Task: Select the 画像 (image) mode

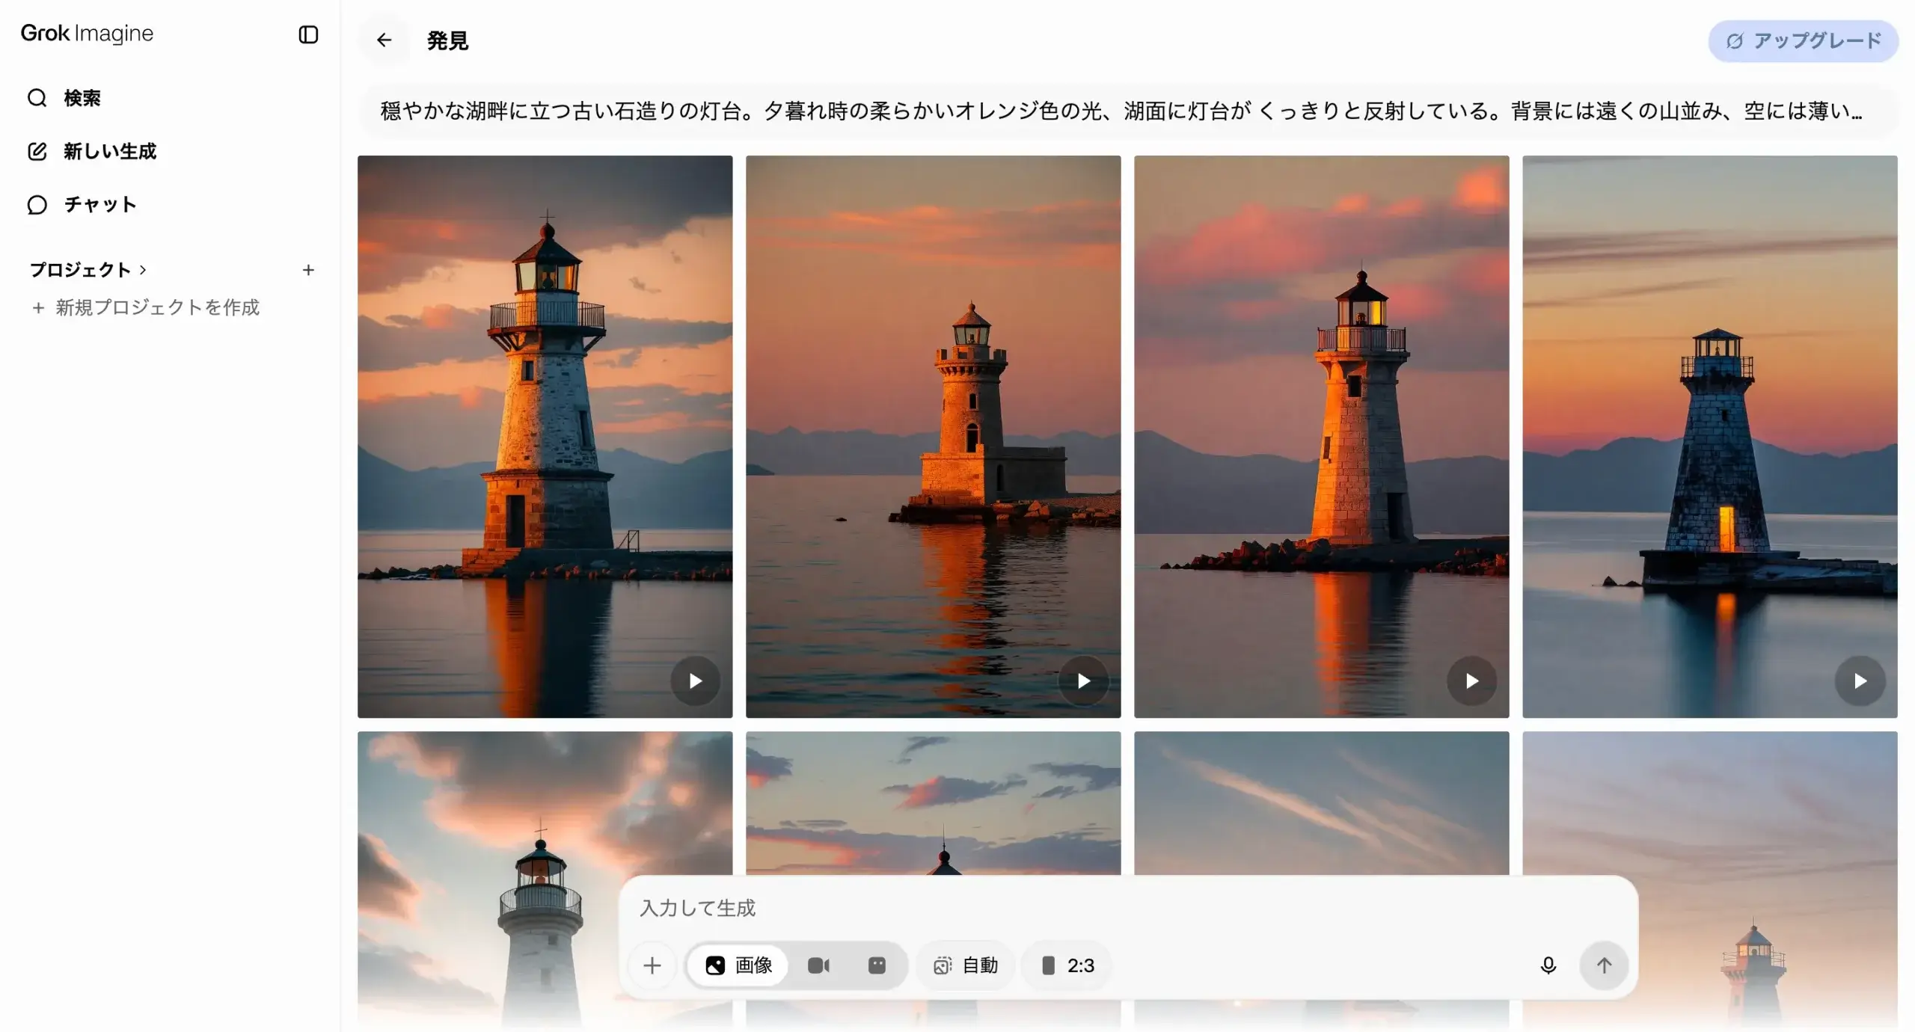Action: click(x=738, y=965)
